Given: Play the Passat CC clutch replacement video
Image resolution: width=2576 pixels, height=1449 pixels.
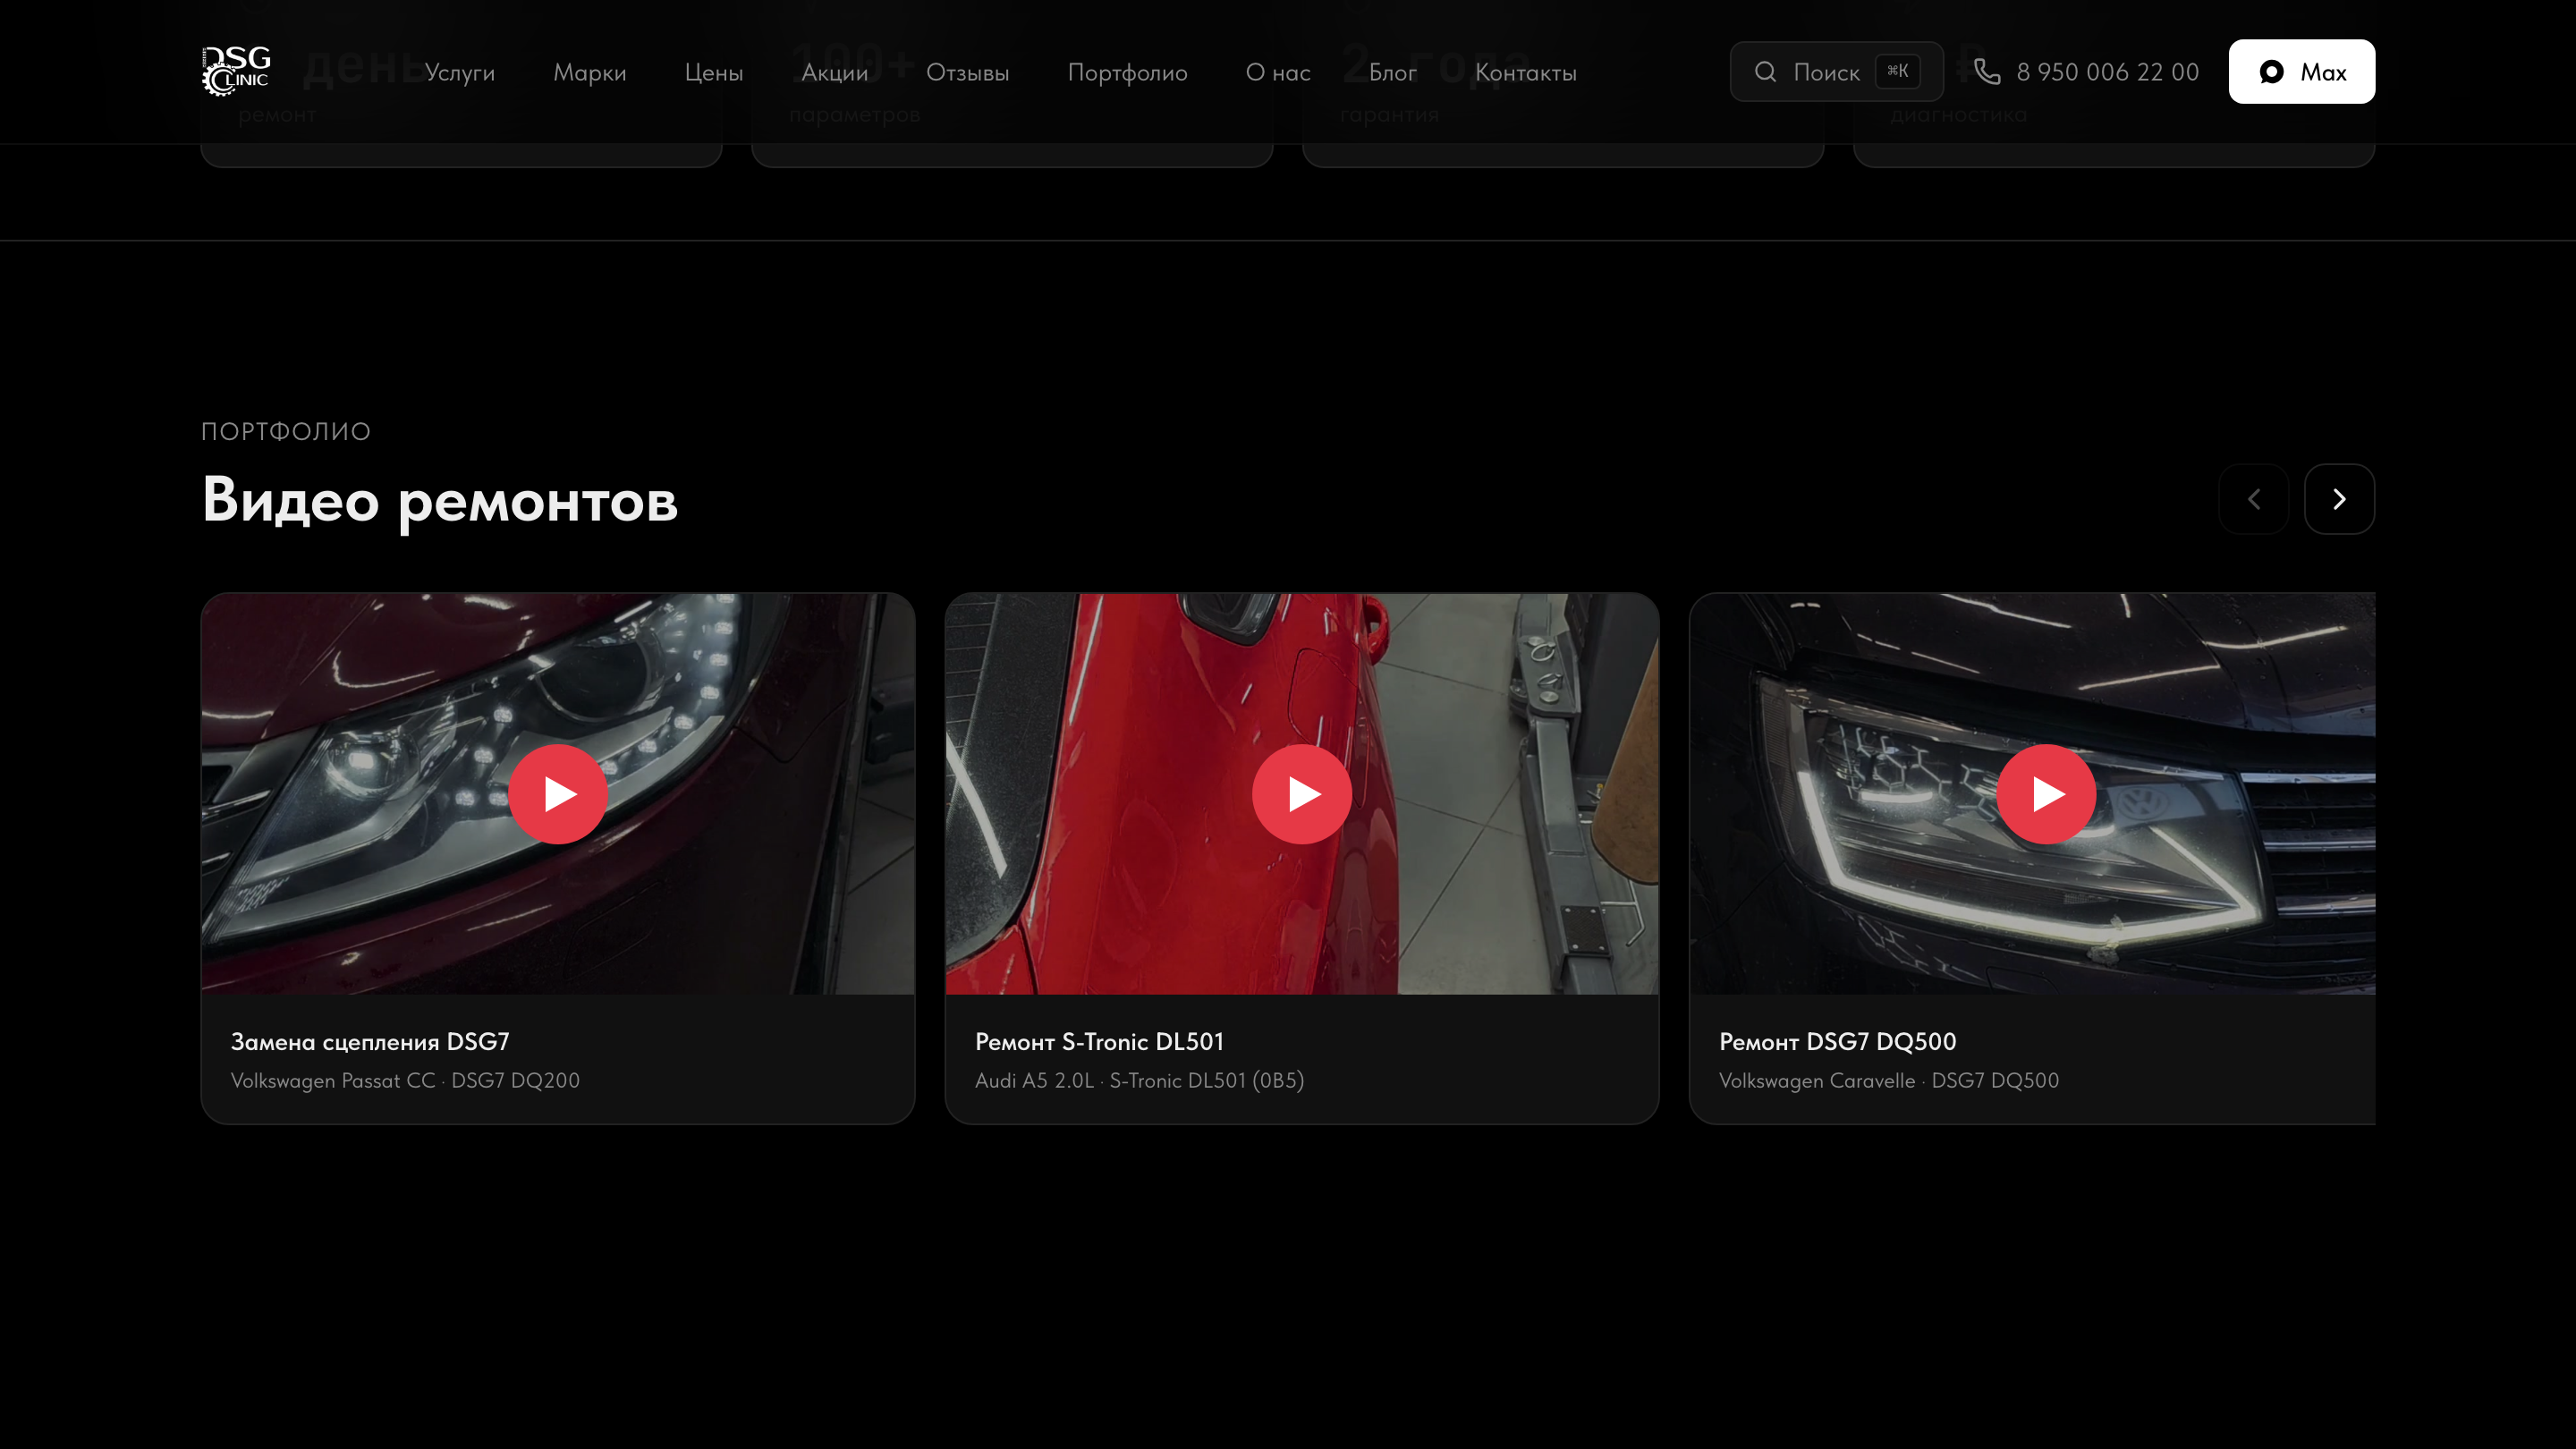Looking at the screenshot, I should tap(557, 794).
